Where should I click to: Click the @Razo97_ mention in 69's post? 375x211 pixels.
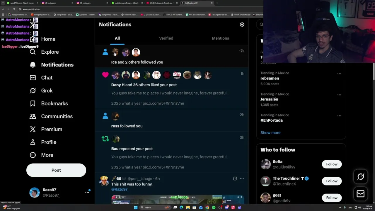click(x=120, y=189)
